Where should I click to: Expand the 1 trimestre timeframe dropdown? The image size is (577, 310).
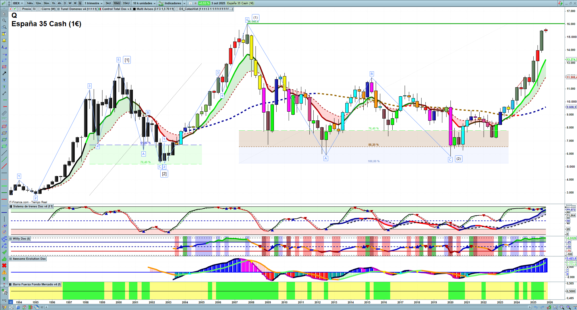point(93,3)
